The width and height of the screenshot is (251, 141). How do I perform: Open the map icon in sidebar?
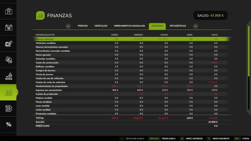click(x=9, y=11)
